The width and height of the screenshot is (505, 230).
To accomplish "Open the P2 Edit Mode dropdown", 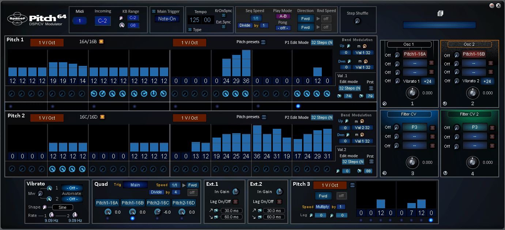I will pyautogui.click(x=322, y=117).
